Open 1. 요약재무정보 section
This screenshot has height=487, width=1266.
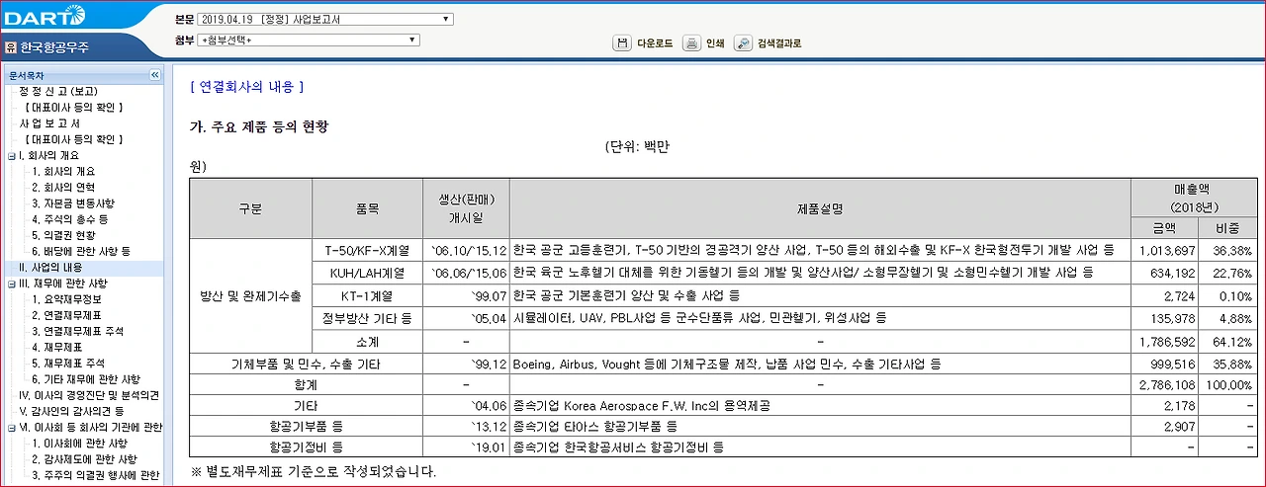click(x=67, y=299)
